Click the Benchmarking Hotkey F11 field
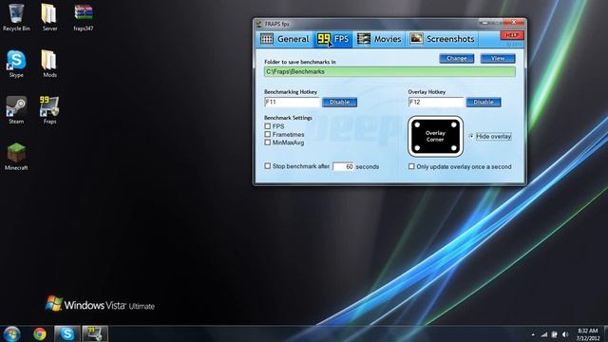The width and height of the screenshot is (608, 342). [x=292, y=102]
